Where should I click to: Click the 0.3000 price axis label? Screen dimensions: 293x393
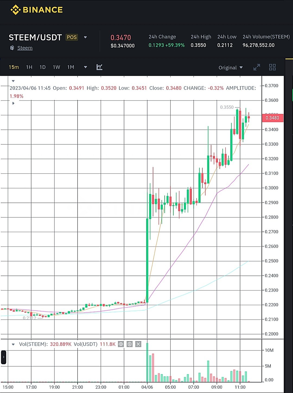pos(272,188)
